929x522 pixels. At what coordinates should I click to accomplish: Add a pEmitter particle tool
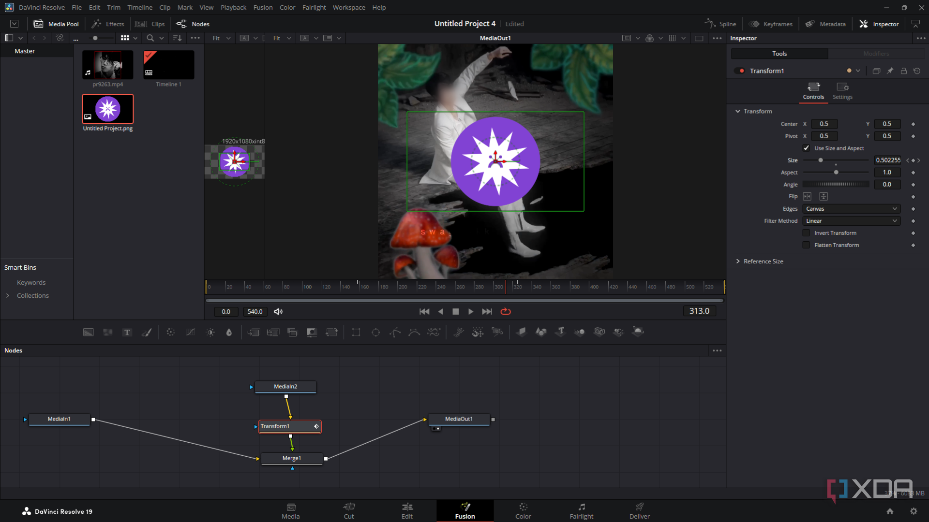pos(459,332)
